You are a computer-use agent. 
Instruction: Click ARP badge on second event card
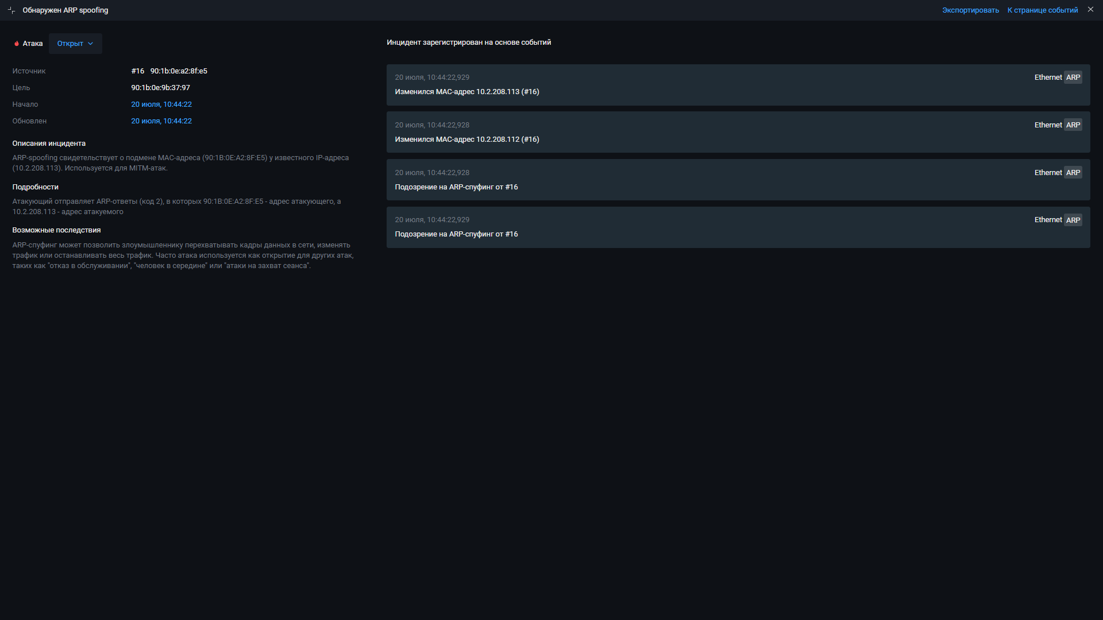[x=1073, y=125]
